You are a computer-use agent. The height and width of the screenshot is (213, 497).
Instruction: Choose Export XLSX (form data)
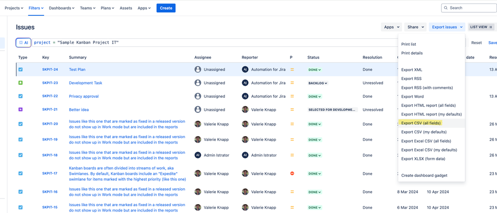pyautogui.click(x=431, y=158)
